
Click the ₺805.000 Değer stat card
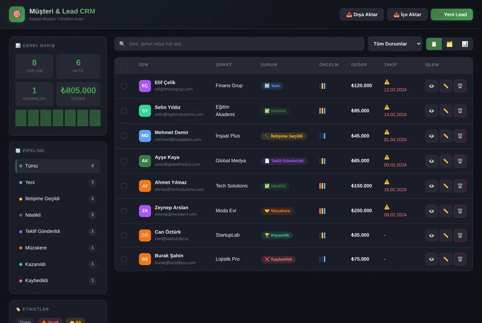pos(78,94)
